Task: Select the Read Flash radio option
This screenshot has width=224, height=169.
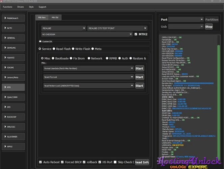Action: coord(54,49)
